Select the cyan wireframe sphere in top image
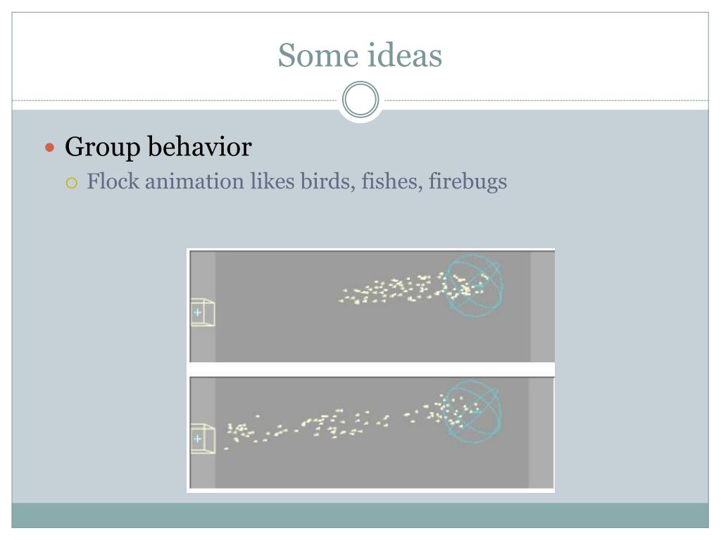Viewport: 721px width, 540px height. click(x=474, y=285)
